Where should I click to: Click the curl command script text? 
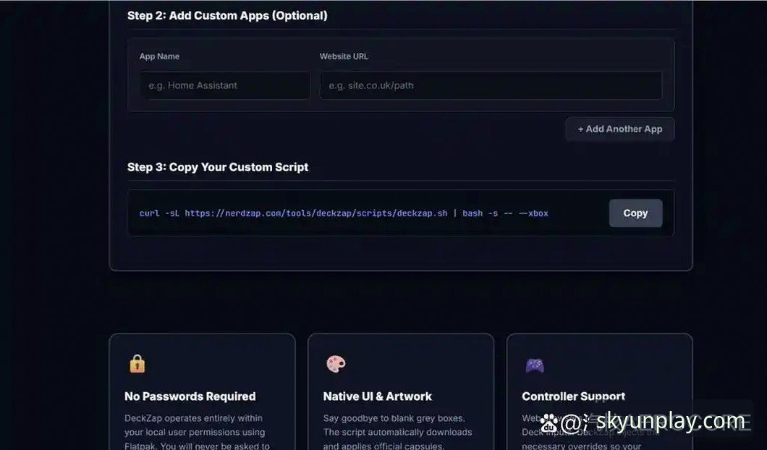coord(344,213)
